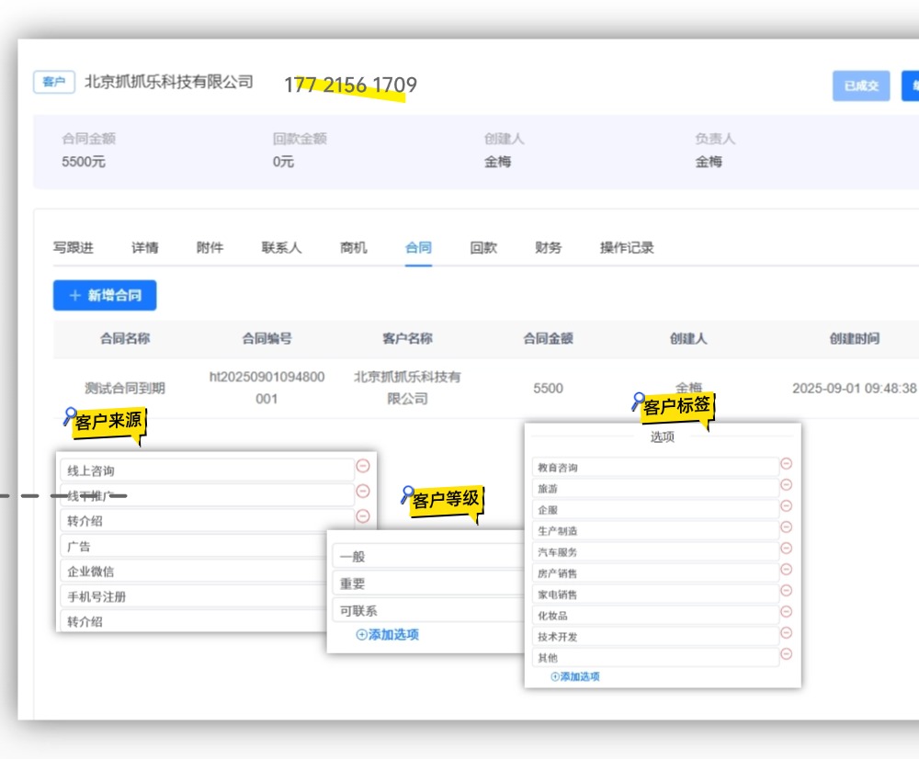Click the 已成交 status button
Viewport: 919px width, 759px height.
point(861,85)
